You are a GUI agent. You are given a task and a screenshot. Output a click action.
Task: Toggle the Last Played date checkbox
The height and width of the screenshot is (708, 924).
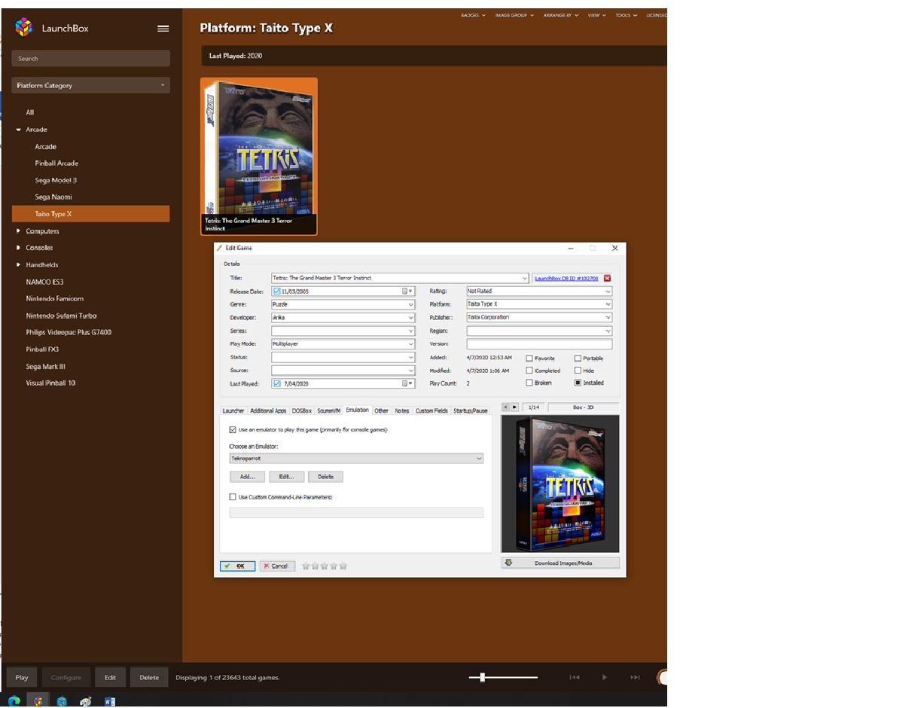pyautogui.click(x=276, y=383)
